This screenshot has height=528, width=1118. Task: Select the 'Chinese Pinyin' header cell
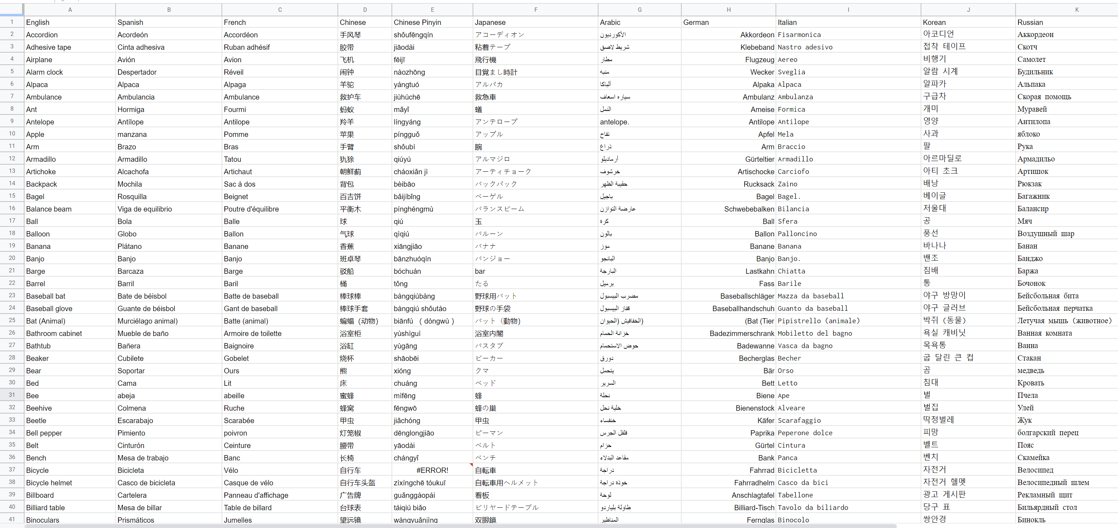417,22
